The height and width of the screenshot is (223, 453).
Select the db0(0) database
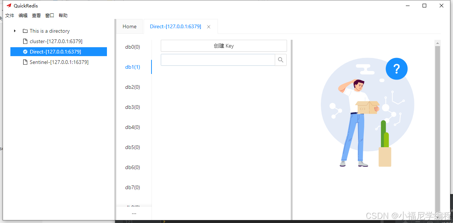tap(132, 47)
